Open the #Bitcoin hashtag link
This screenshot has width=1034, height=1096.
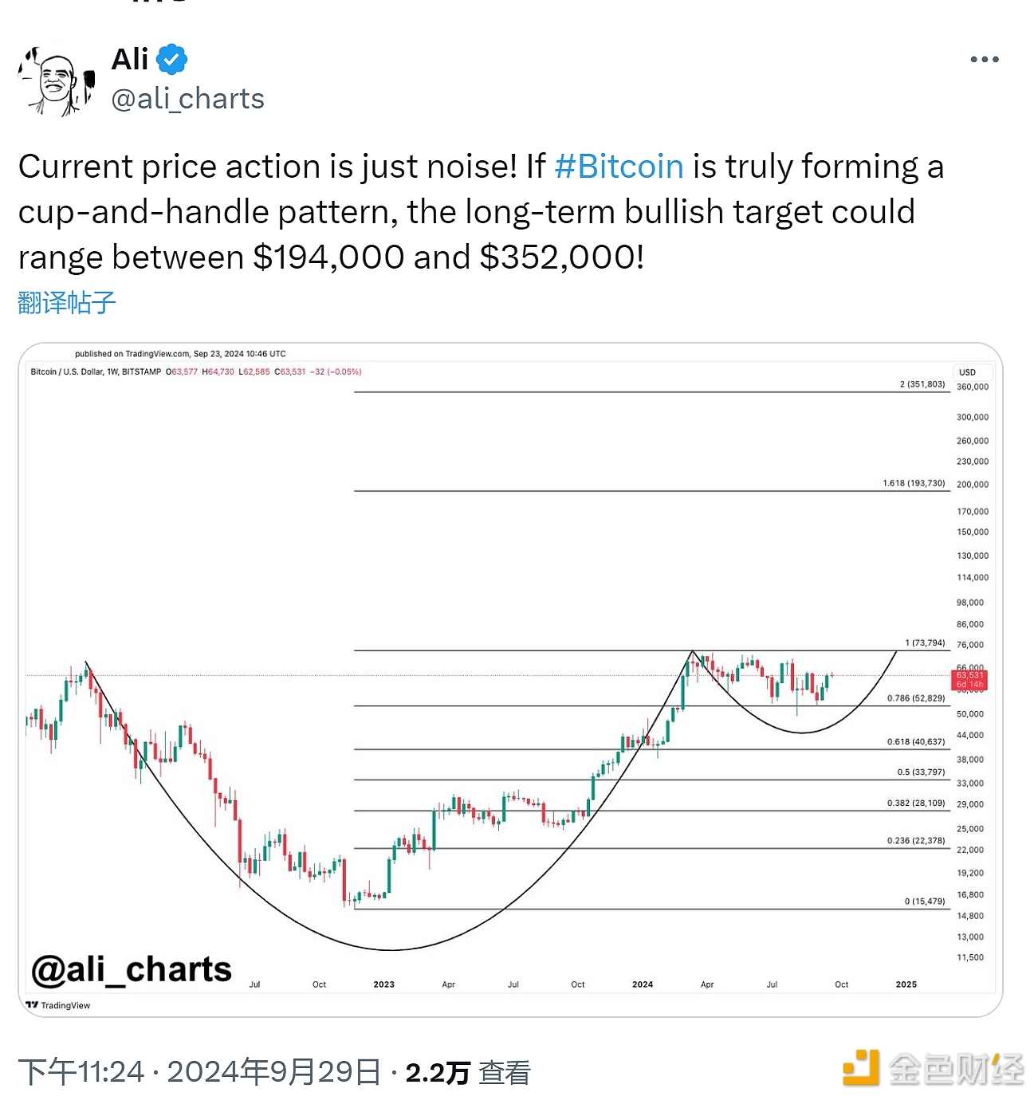point(619,167)
